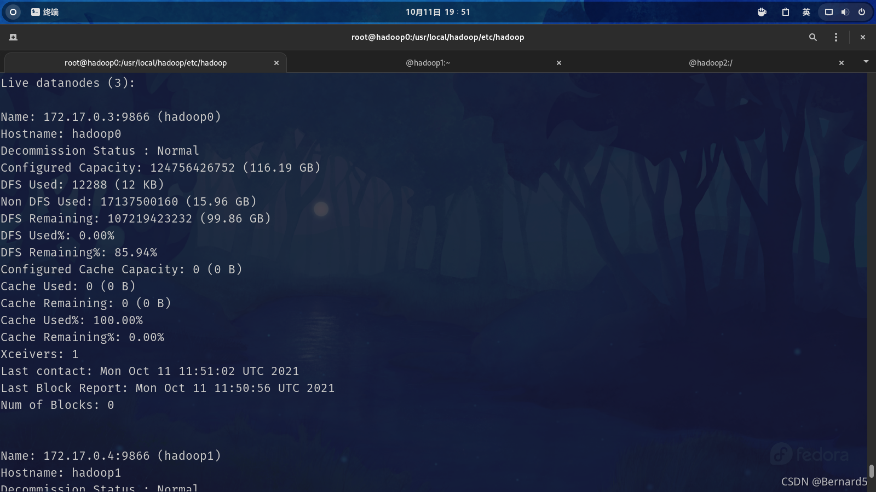Open the date and time calendar
This screenshot has height=492, width=876.
pos(438,11)
